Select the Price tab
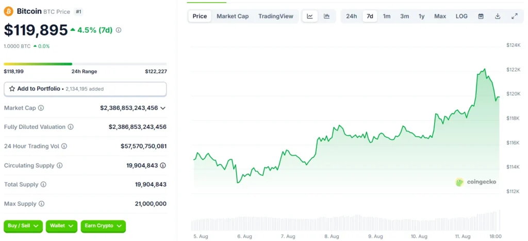Viewport: 528px width, 241px height. pyautogui.click(x=200, y=16)
